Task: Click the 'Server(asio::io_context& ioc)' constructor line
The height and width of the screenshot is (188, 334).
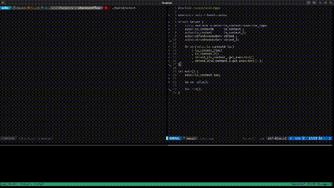Action: click(210, 47)
